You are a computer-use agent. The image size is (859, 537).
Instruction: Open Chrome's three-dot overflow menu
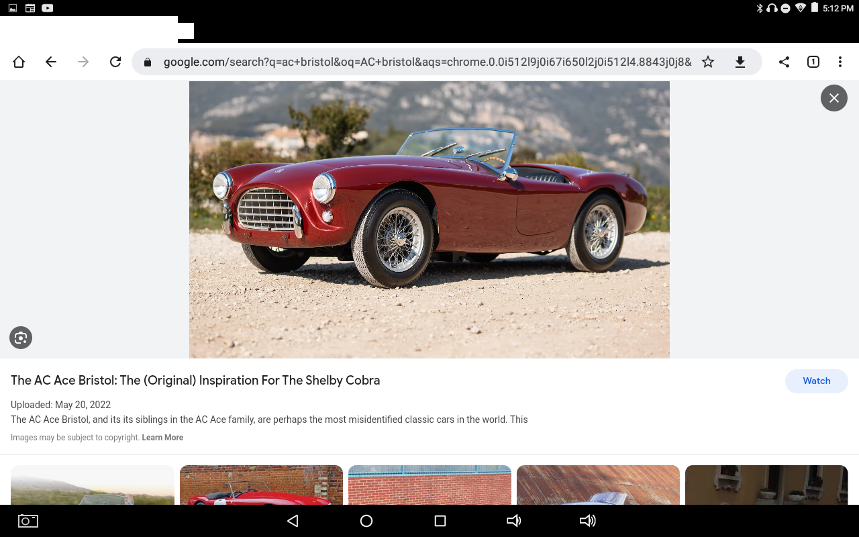(x=840, y=62)
